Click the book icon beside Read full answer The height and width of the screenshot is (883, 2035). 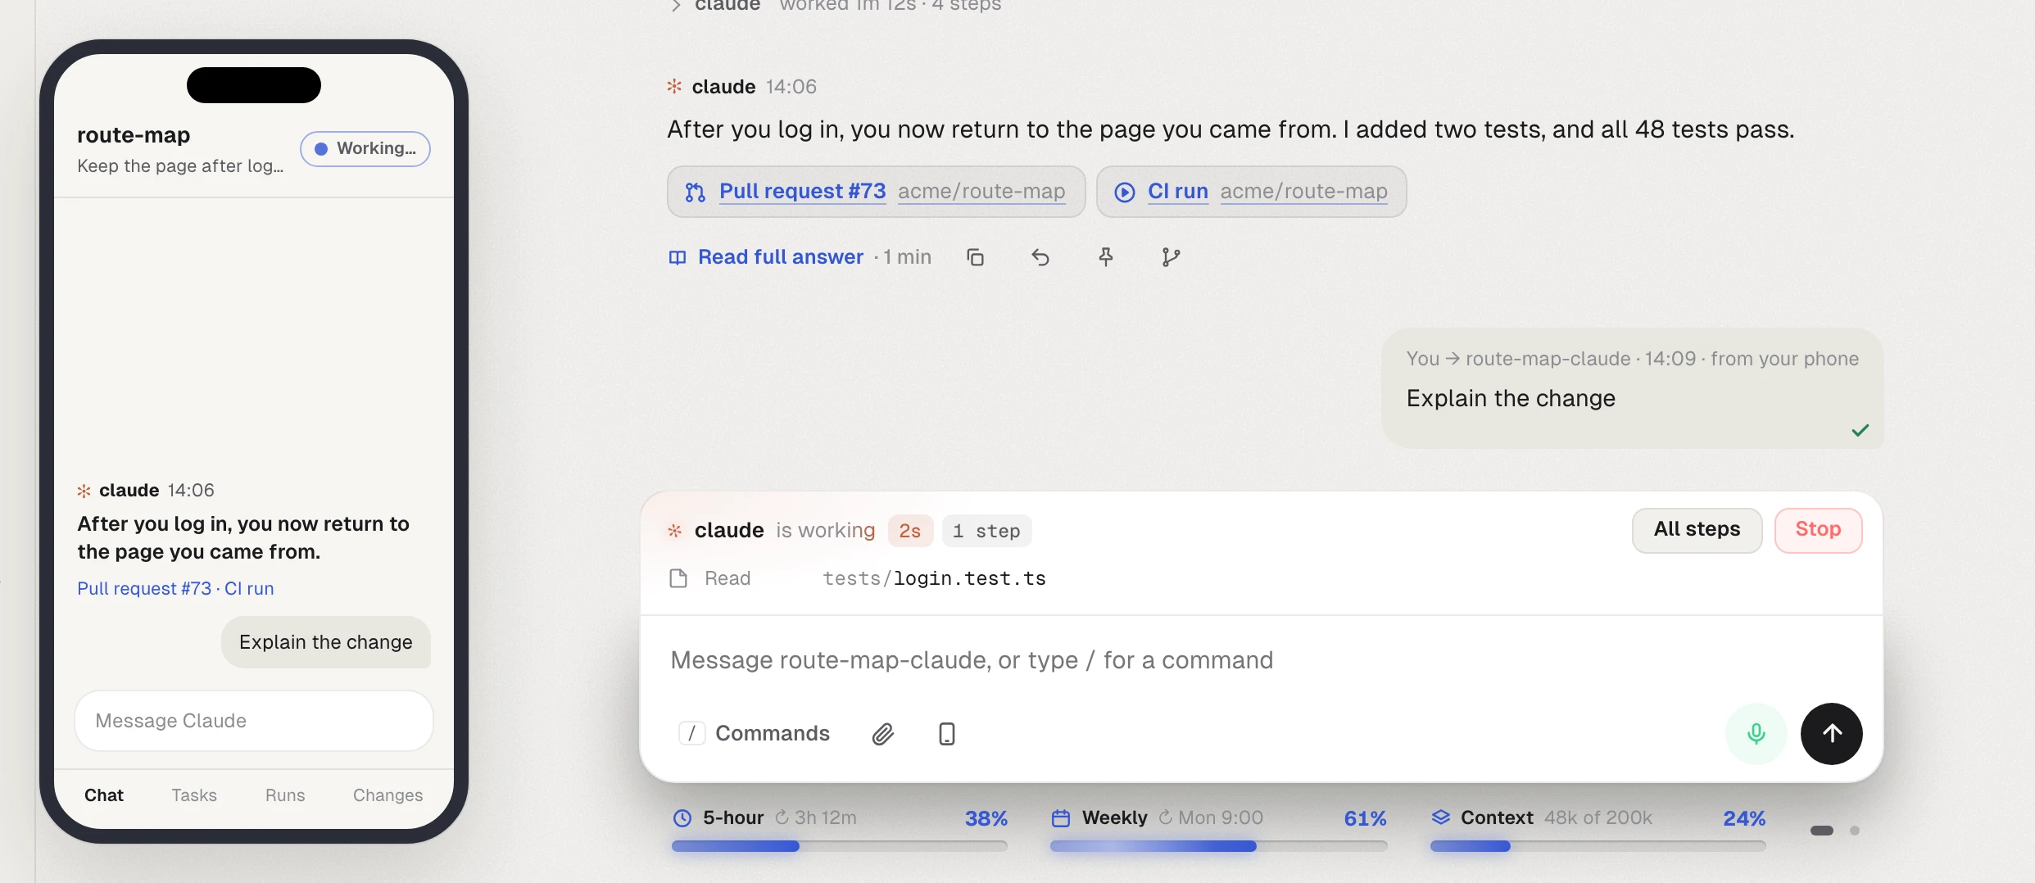pos(678,258)
